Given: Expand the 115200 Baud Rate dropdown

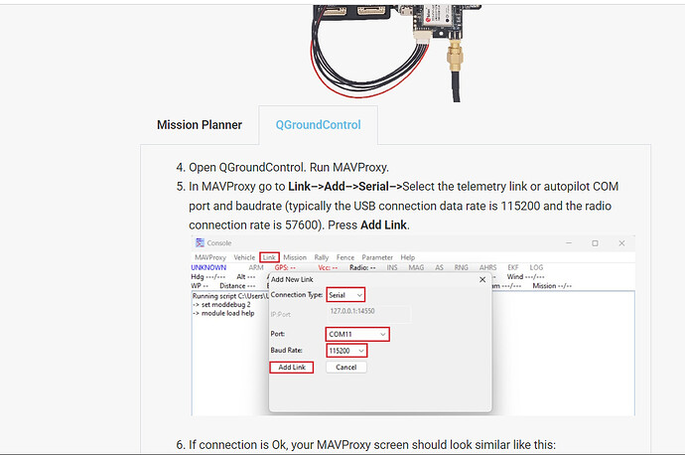Looking at the screenshot, I should (x=346, y=351).
